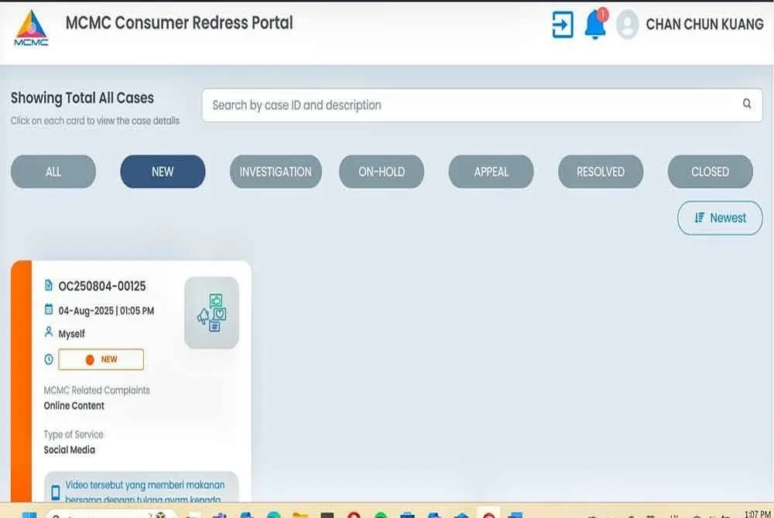Click the search magnifier icon
The height and width of the screenshot is (518, 774).
(x=747, y=104)
